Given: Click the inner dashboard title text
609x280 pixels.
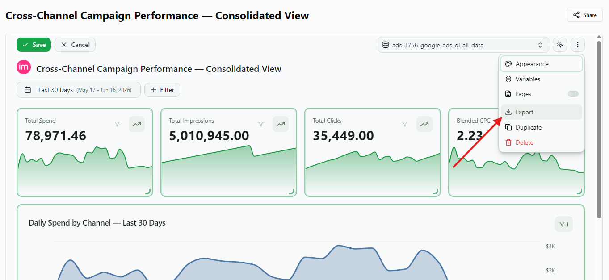Looking at the screenshot, I should pos(159,69).
